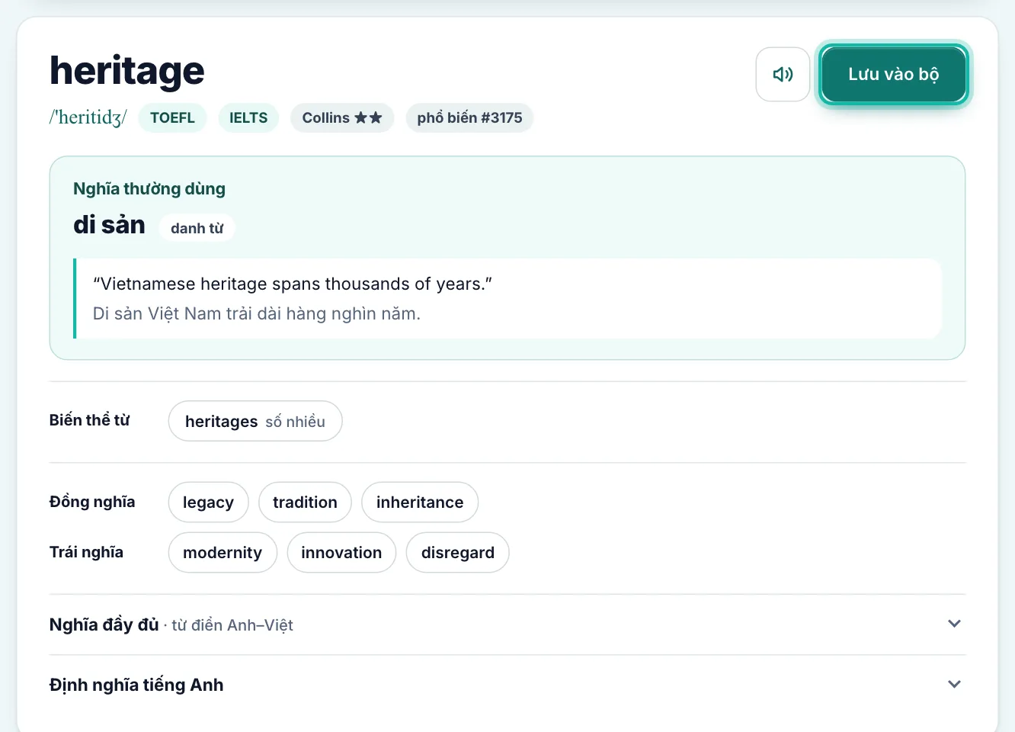Screen dimensions: 1015x732
Task: Click the Nghĩa thường dùng heading
Action: [149, 188]
